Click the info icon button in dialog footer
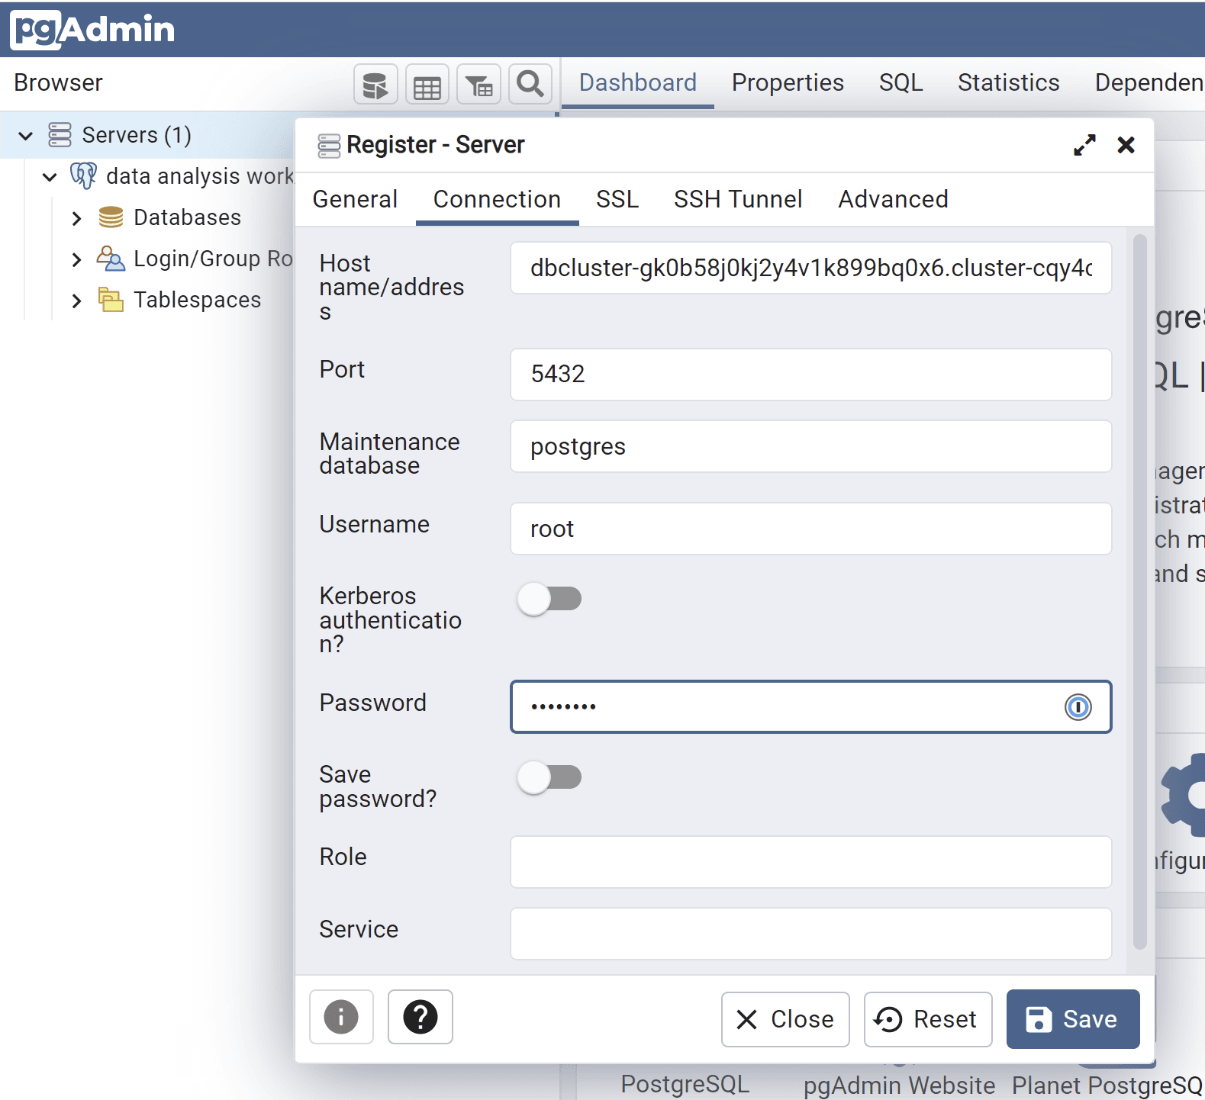 click(x=341, y=1017)
